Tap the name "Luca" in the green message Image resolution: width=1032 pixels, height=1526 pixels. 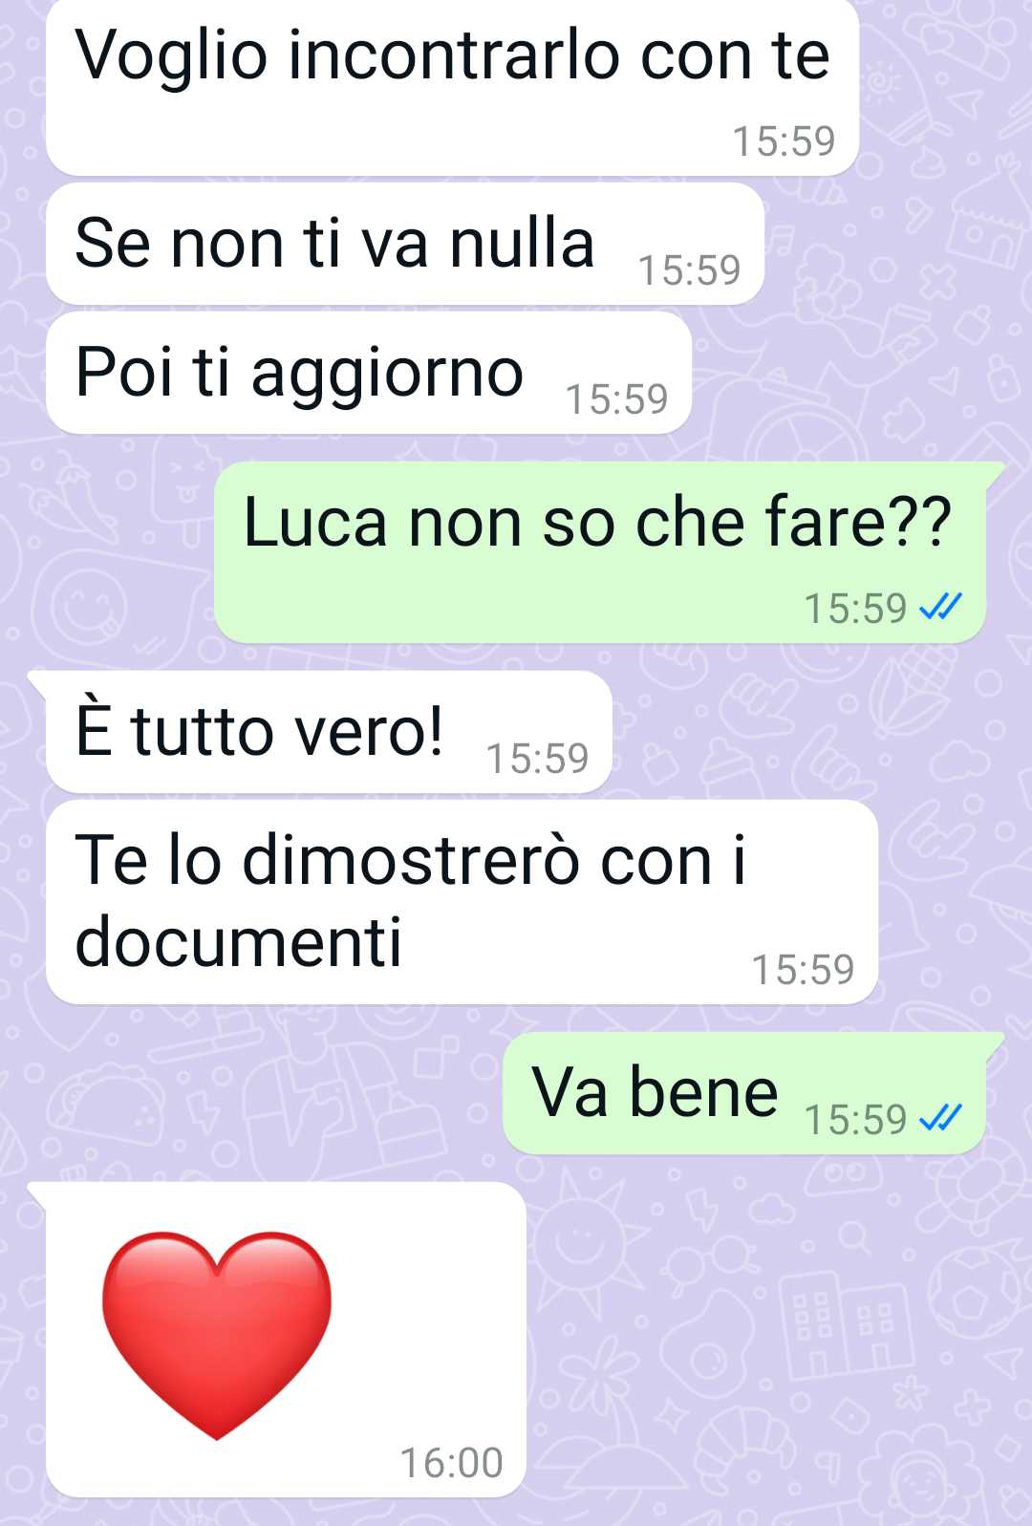315,523
